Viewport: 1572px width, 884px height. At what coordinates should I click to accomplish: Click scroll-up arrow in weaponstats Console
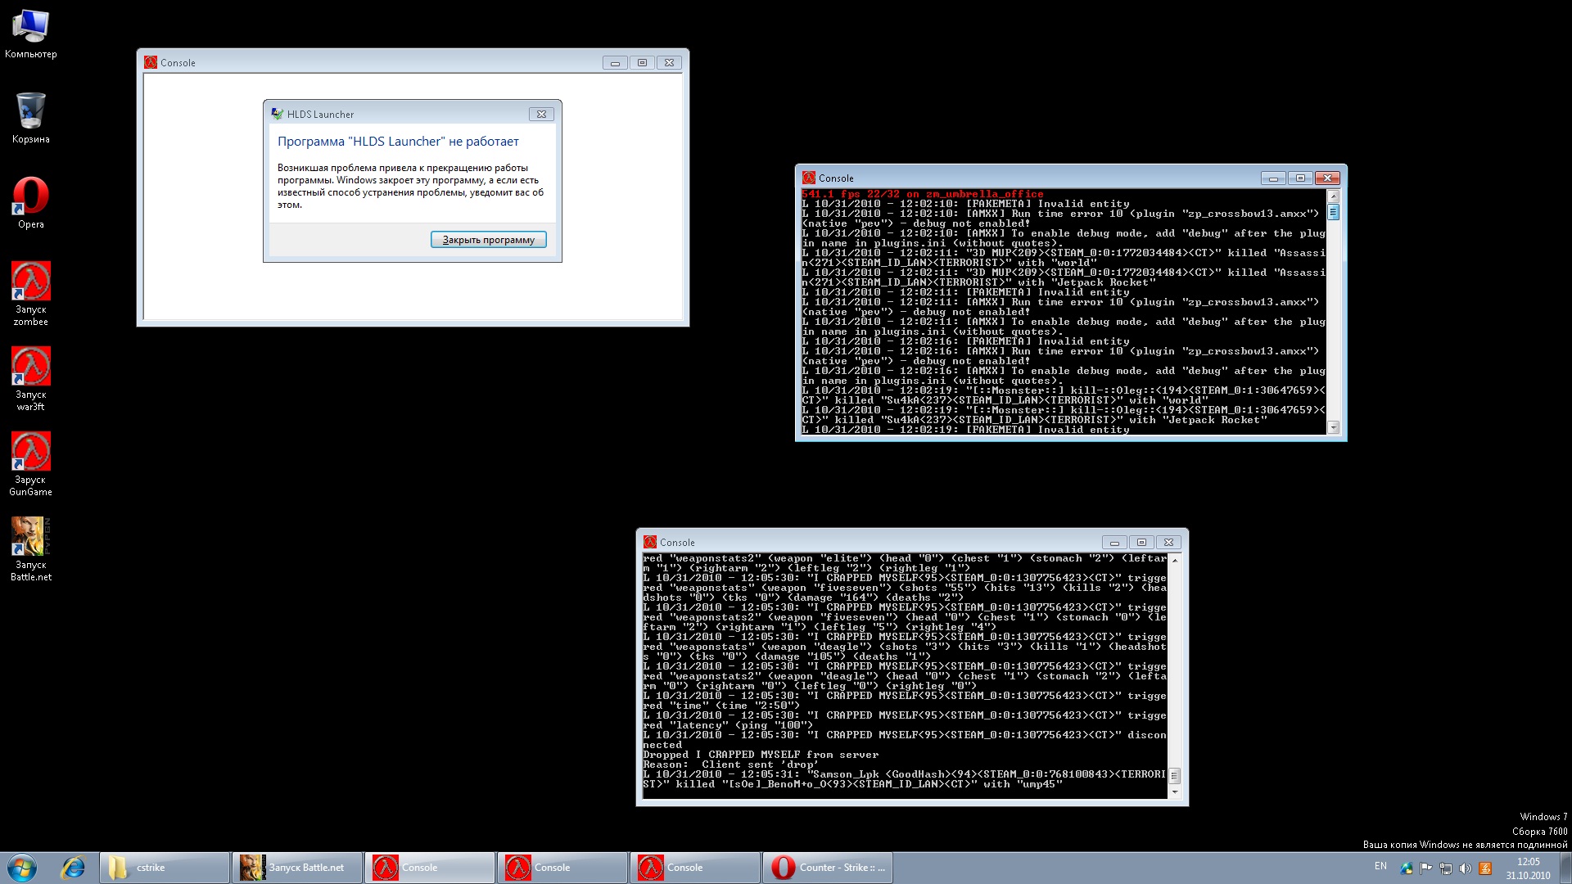[1175, 561]
